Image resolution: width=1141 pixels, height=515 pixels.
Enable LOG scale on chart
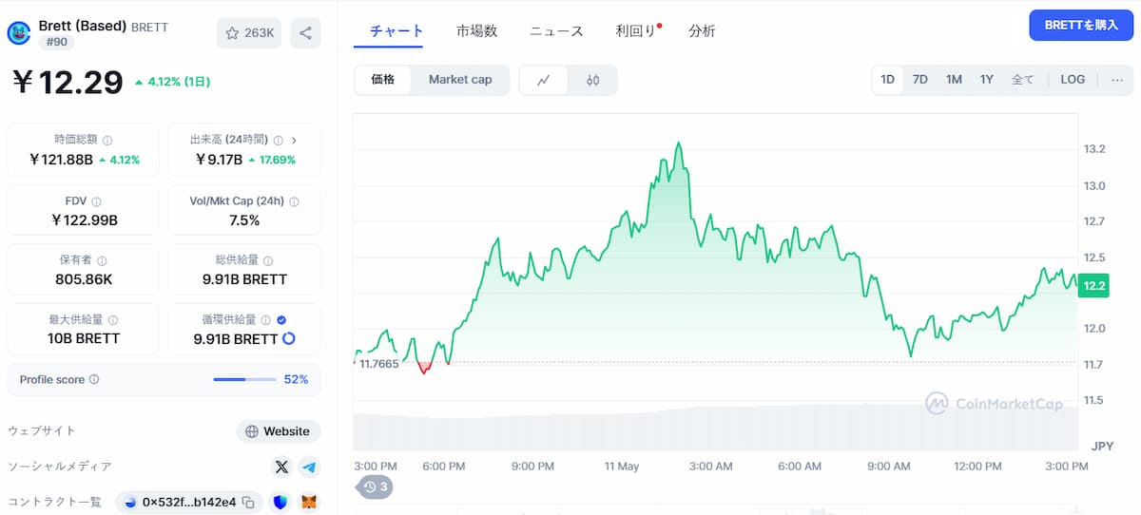coord(1073,80)
